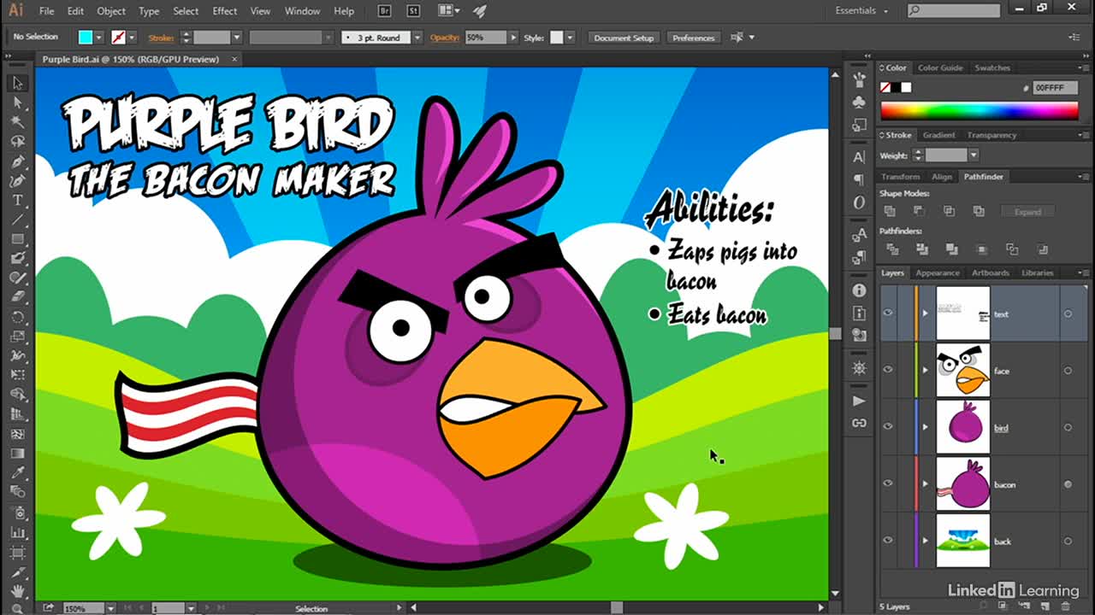This screenshot has height=615, width=1095.
Task: Hide the bacon layer via eye icon
Action: pyautogui.click(x=888, y=483)
